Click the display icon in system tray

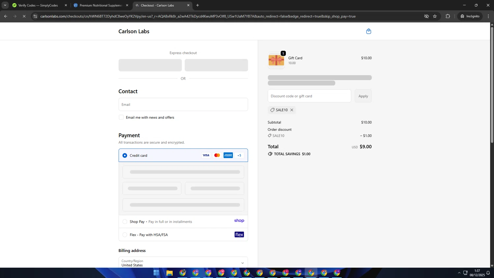click(465, 273)
